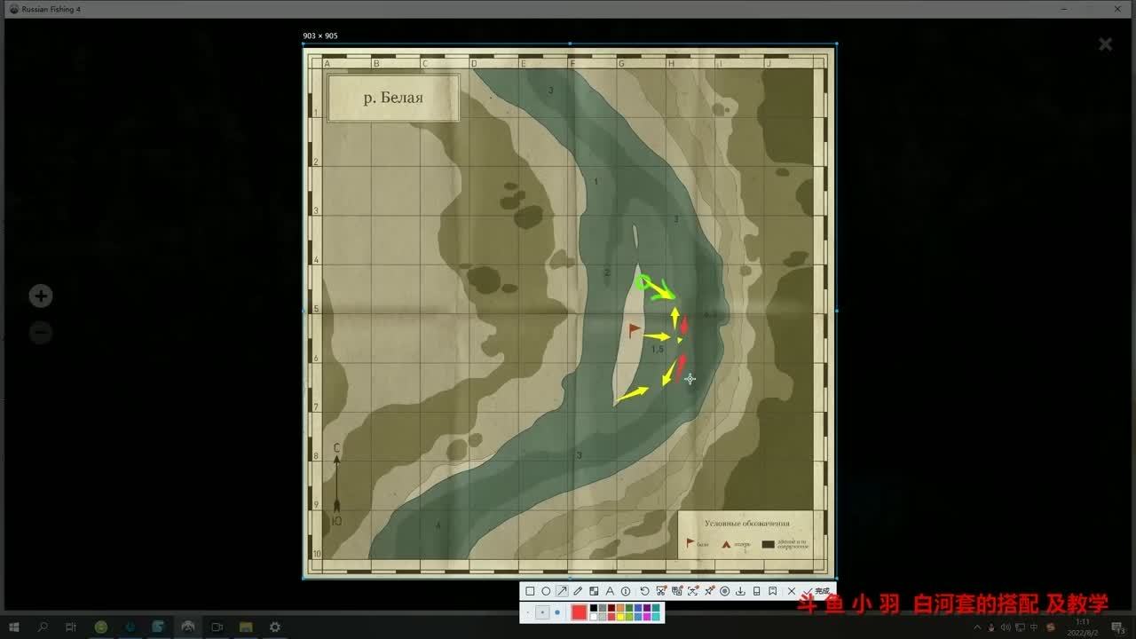Pick the mosaic blur tool

(x=594, y=591)
